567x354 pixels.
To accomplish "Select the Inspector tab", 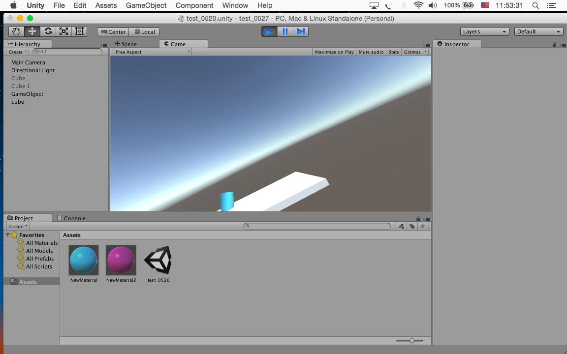I will pos(457,44).
